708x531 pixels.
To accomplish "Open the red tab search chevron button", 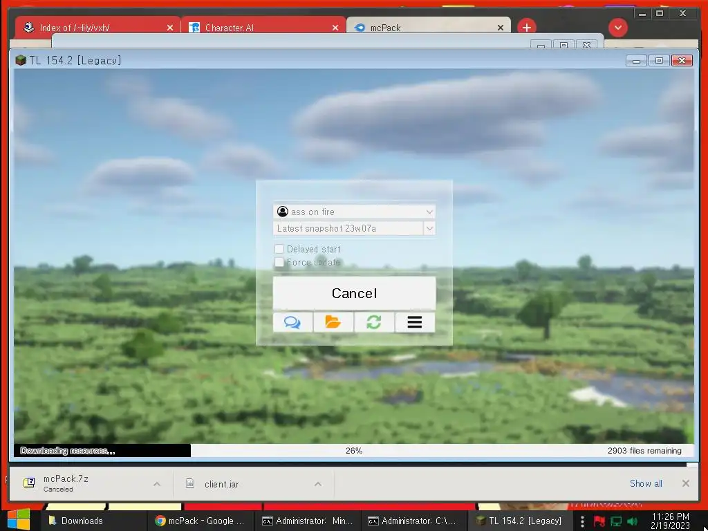I will pos(617,28).
